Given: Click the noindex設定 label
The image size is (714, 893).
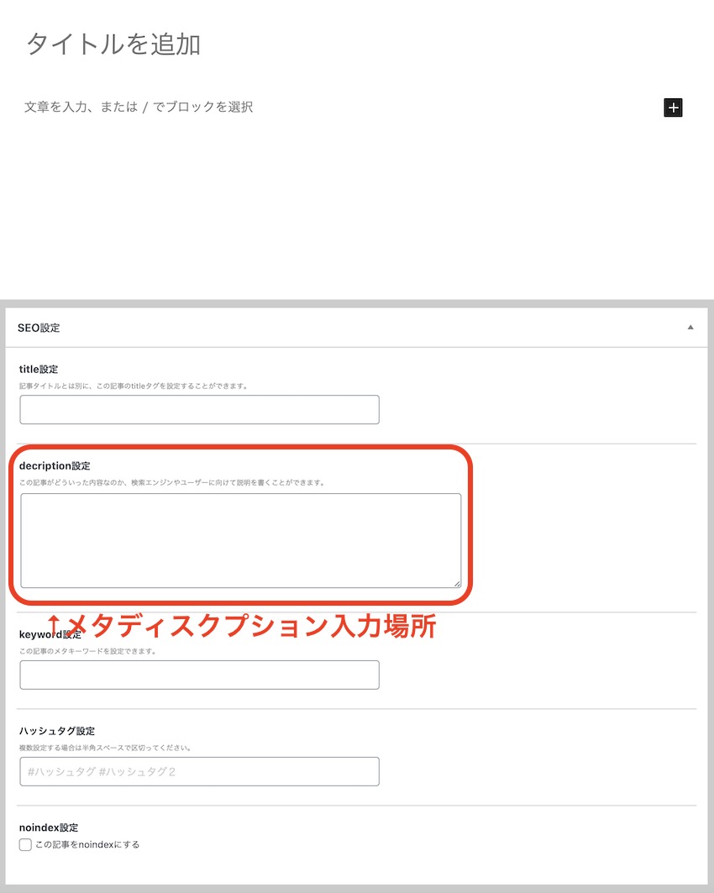Looking at the screenshot, I should [49, 827].
